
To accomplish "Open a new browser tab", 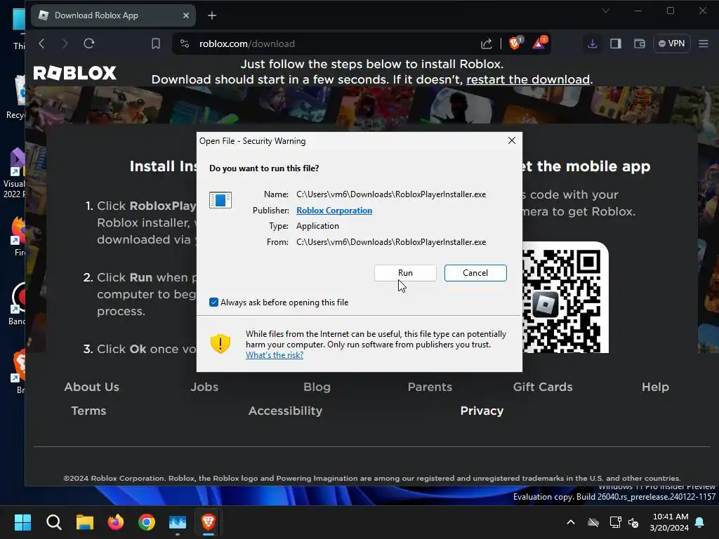I will (x=212, y=15).
